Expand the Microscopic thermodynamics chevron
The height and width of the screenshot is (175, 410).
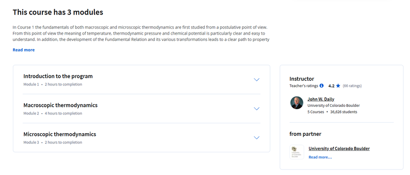(x=256, y=138)
